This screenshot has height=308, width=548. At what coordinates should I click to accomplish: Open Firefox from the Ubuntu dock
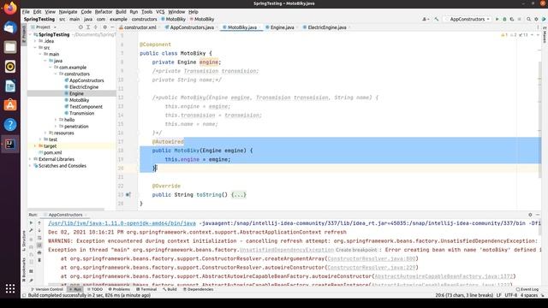point(10,8)
